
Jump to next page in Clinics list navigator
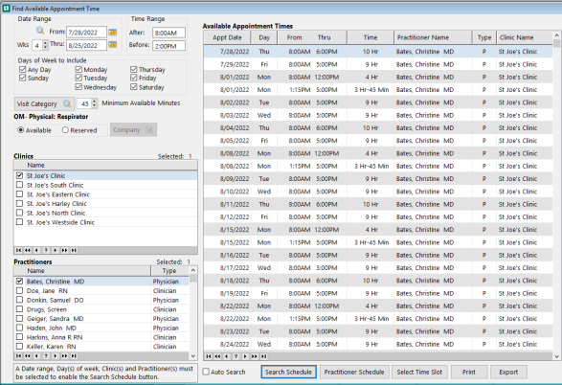[64, 250]
